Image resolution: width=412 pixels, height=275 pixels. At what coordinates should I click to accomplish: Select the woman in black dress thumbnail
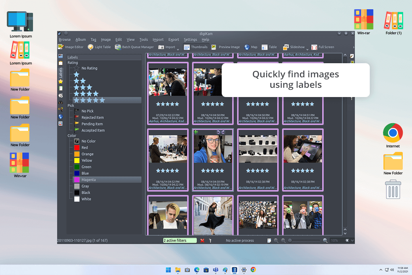[213, 215]
